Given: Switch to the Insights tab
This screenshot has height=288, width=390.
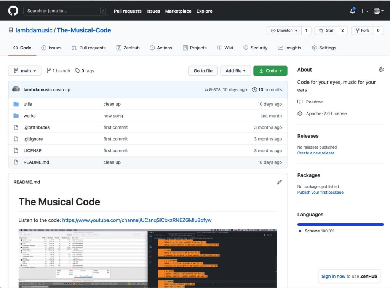Looking at the screenshot, I should tap(289, 48).
